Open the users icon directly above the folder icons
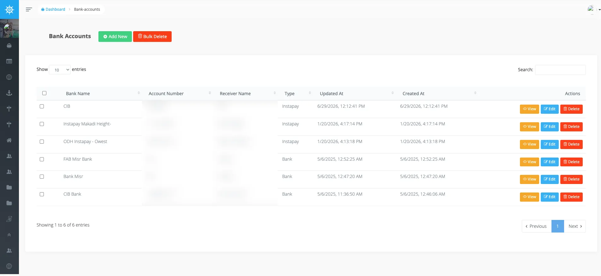Screen dimensions: 601x276 (9, 172)
